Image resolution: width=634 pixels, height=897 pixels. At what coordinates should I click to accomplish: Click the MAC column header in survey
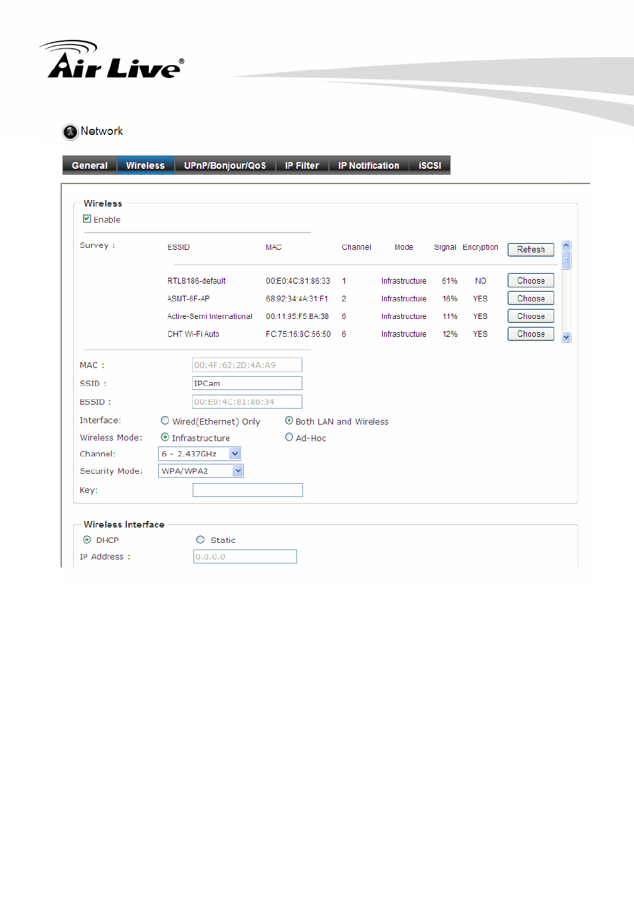click(x=274, y=247)
